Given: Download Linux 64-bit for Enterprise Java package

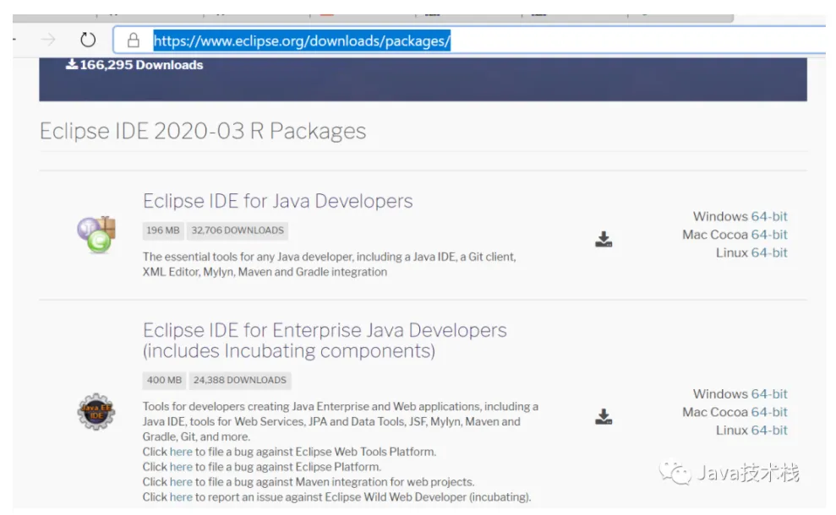Looking at the screenshot, I should click(768, 430).
